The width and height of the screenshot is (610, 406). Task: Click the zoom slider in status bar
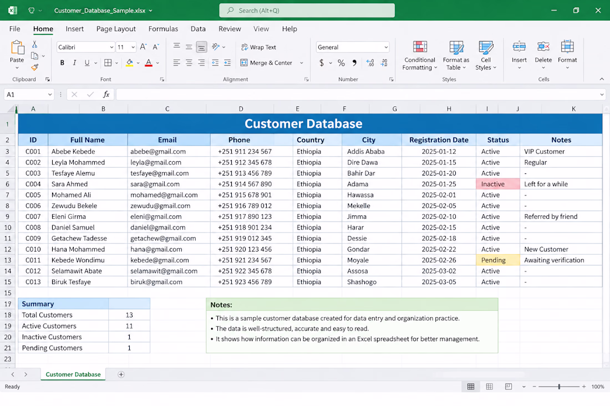pos(558,387)
